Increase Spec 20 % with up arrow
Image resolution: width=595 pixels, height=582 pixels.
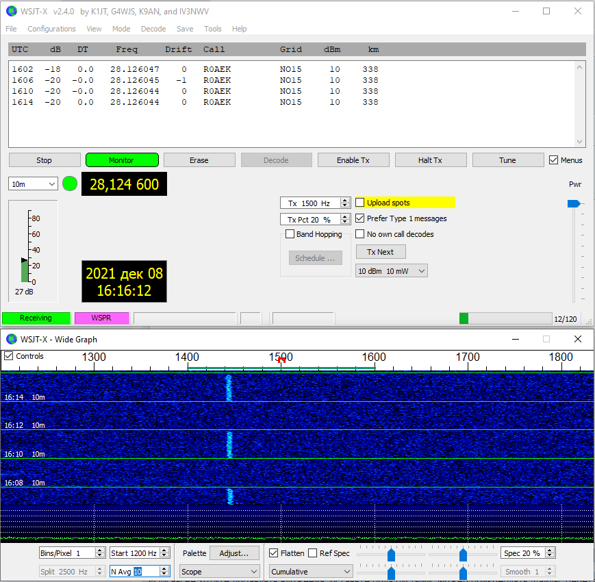[550, 550]
